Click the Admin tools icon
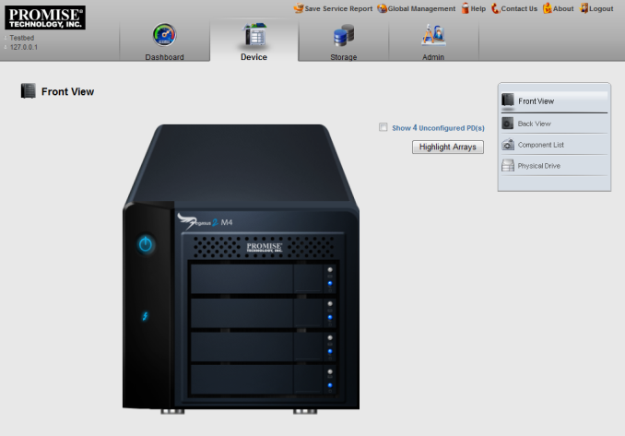The width and height of the screenshot is (625, 436). click(433, 35)
